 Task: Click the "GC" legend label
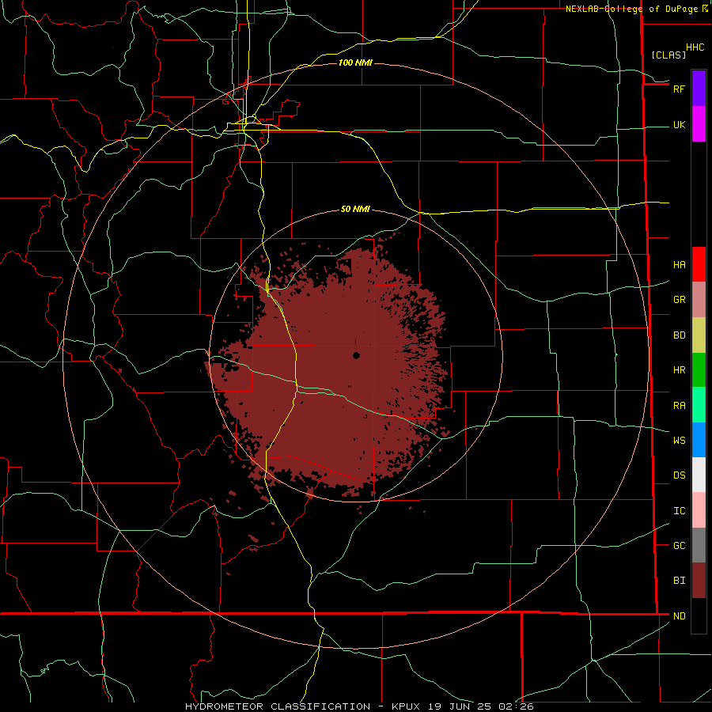tap(680, 546)
